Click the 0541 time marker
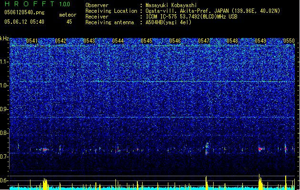This screenshot has width=300, height=190. point(32,41)
